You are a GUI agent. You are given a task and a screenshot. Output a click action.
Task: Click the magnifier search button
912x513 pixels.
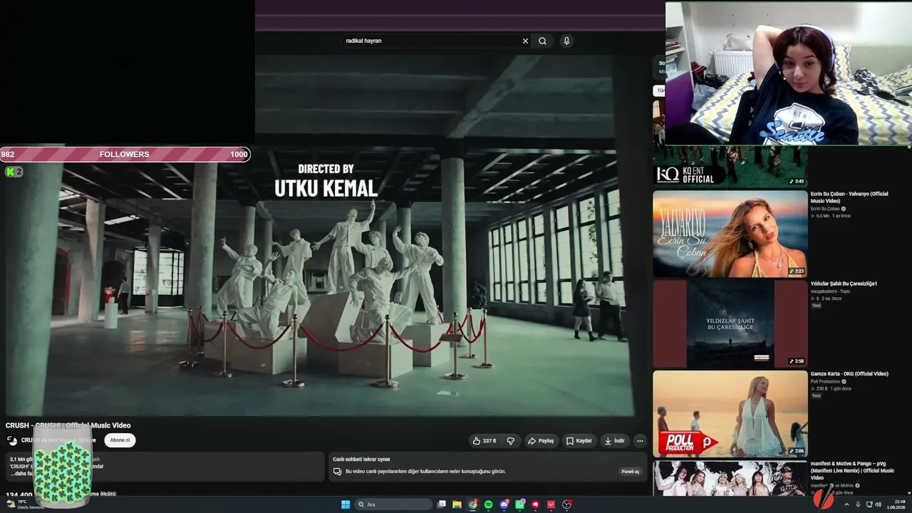(542, 41)
